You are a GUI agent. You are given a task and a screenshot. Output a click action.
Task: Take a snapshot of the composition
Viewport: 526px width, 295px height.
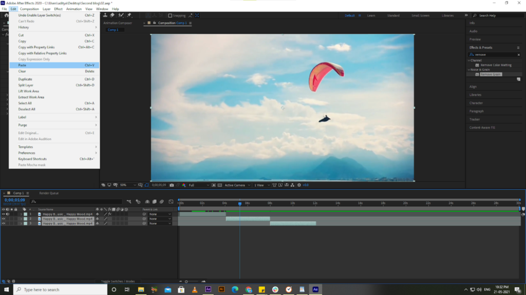(x=171, y=185)
